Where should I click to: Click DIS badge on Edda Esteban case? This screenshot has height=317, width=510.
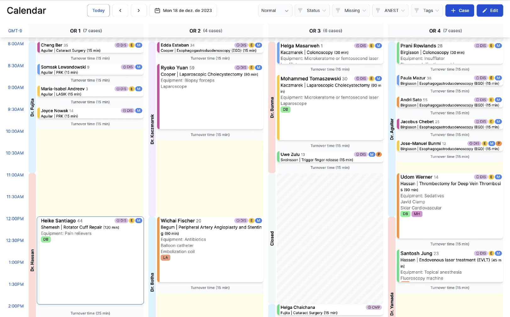point(241,45)
